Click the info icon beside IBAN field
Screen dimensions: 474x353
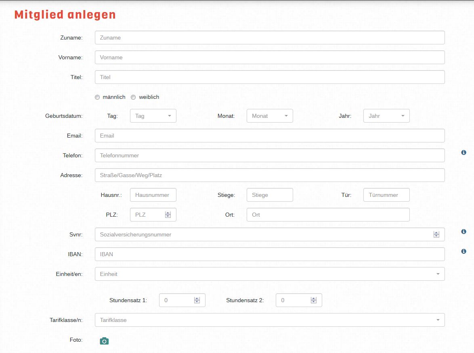464,251
